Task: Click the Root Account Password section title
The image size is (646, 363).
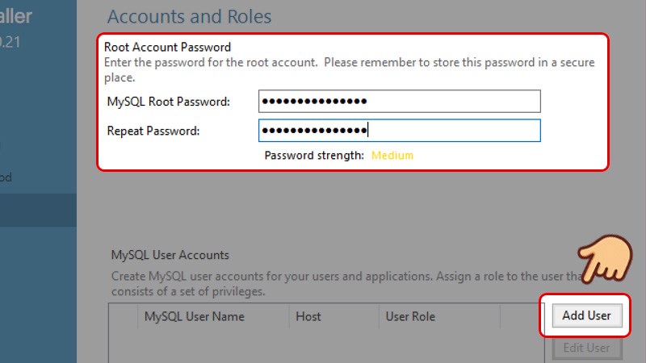Action: click(x=168, y=47)
